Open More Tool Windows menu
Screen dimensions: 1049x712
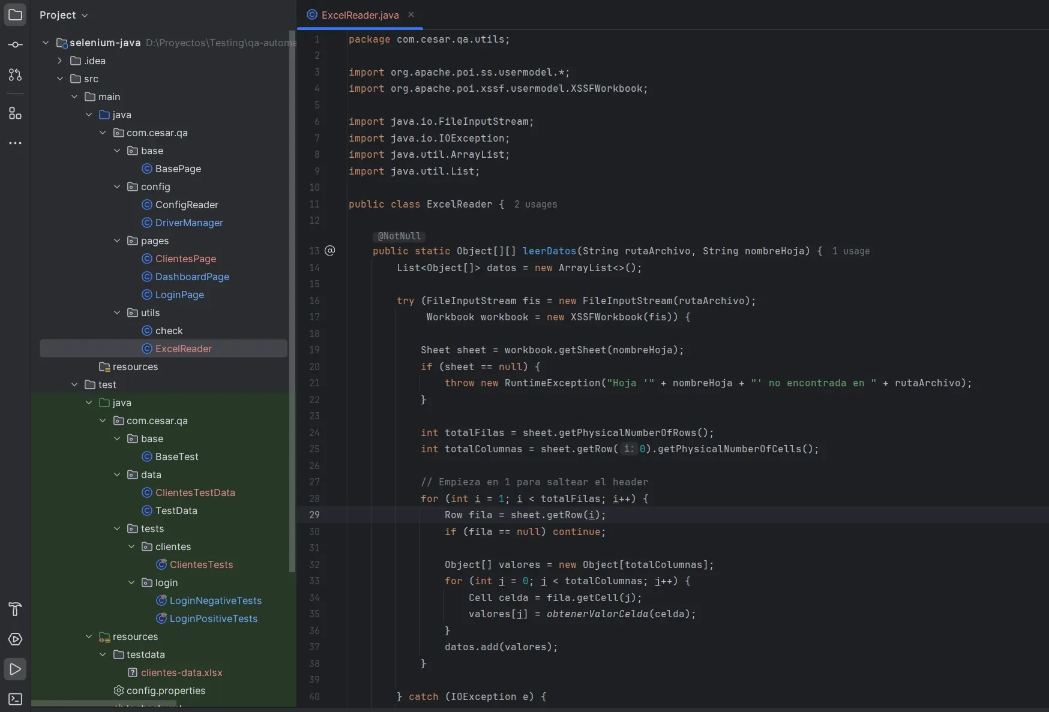pyautogui.click(x=15, y=143)
